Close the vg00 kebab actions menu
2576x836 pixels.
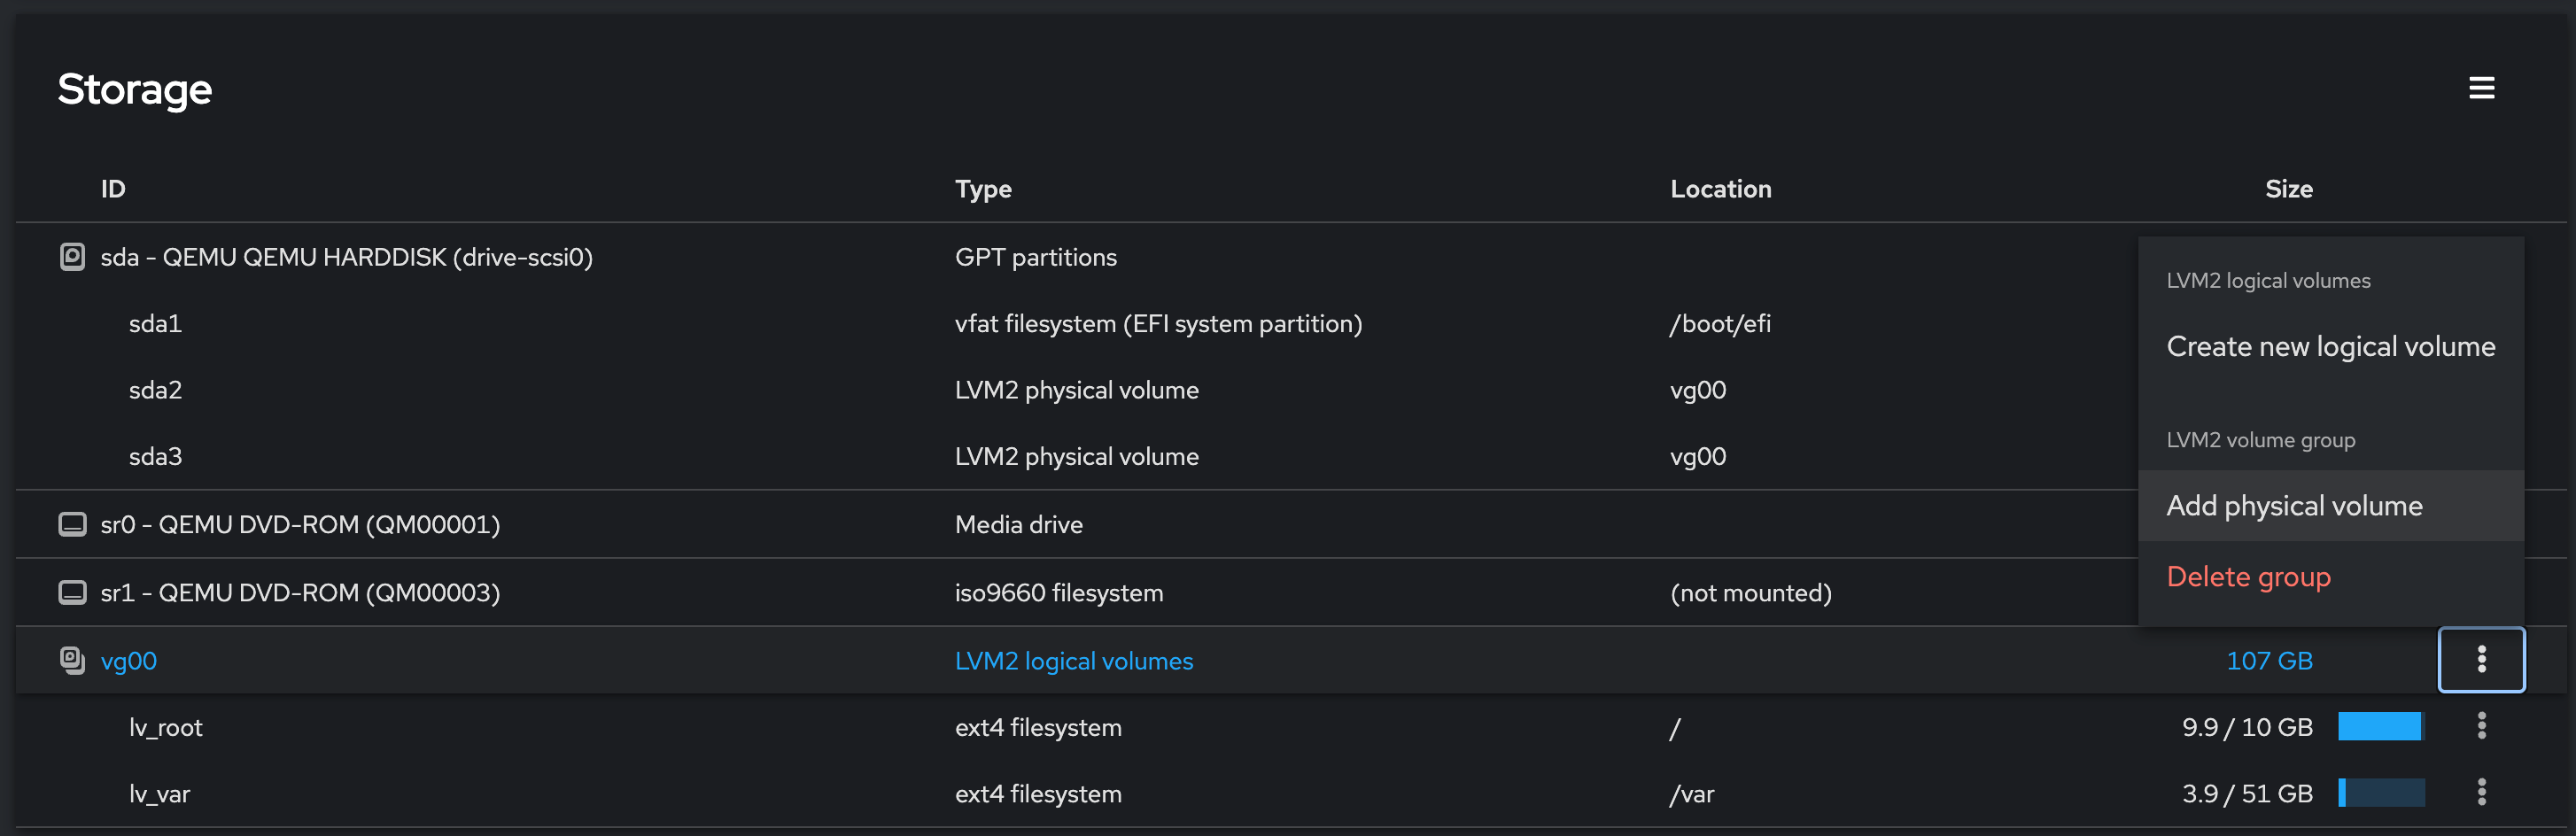pyautogui.click(x=2481, y=660)
